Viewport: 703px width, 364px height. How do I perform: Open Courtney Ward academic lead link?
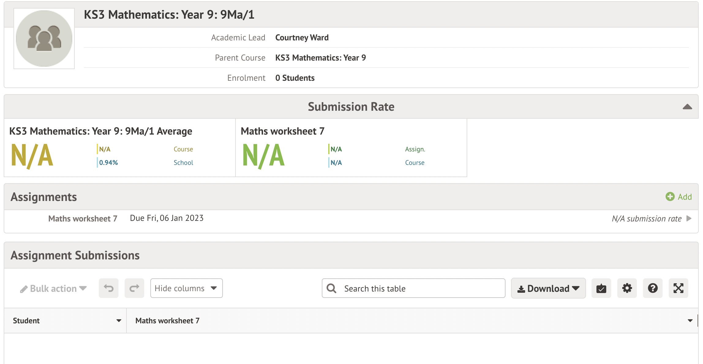tap(302, 38)
